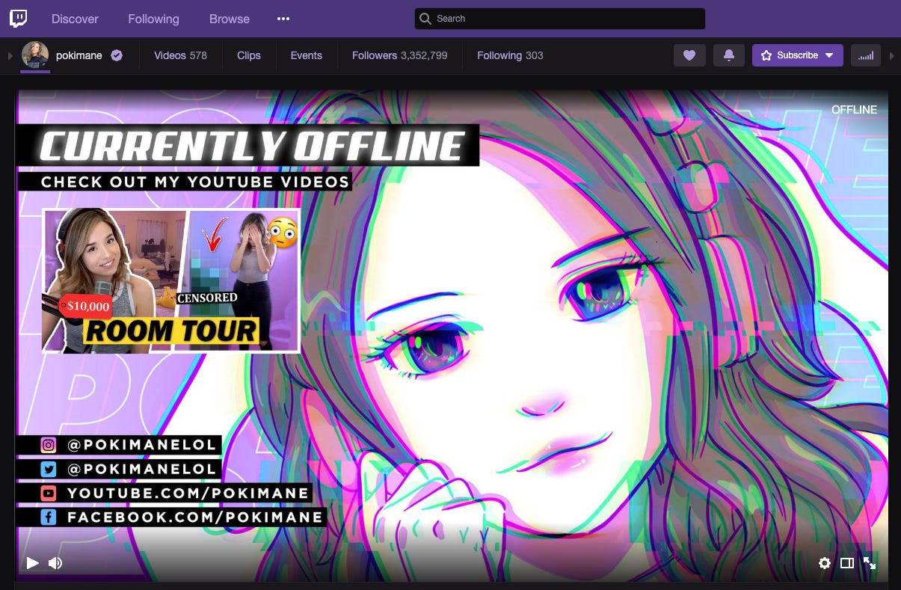This screenshot has height=590, width=901.
Task: View the Following 303 tab
Action: coord(510,55)
